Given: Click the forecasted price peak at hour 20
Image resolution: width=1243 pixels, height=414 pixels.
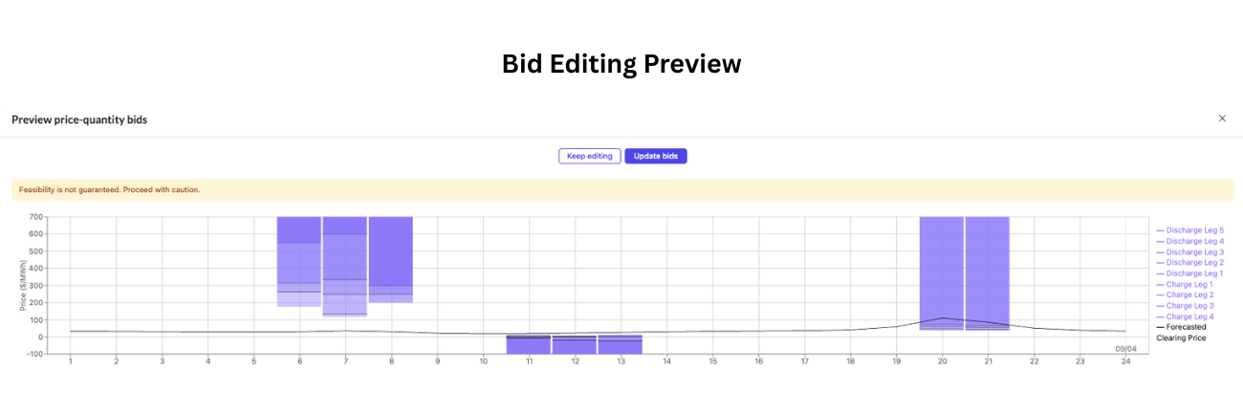Looking at the screenshot, I should click(942, 317).
